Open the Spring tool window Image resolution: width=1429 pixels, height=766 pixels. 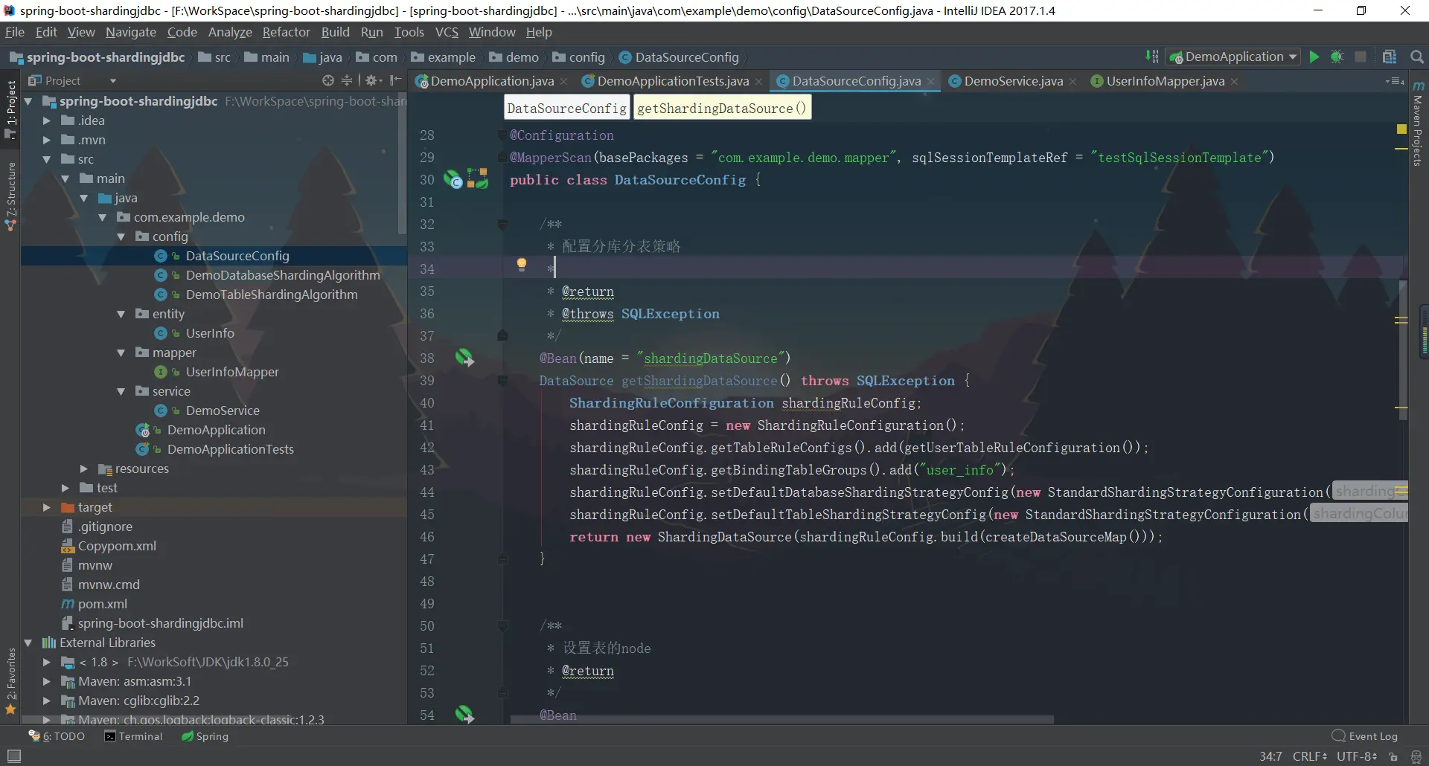(x=205, y=736)
